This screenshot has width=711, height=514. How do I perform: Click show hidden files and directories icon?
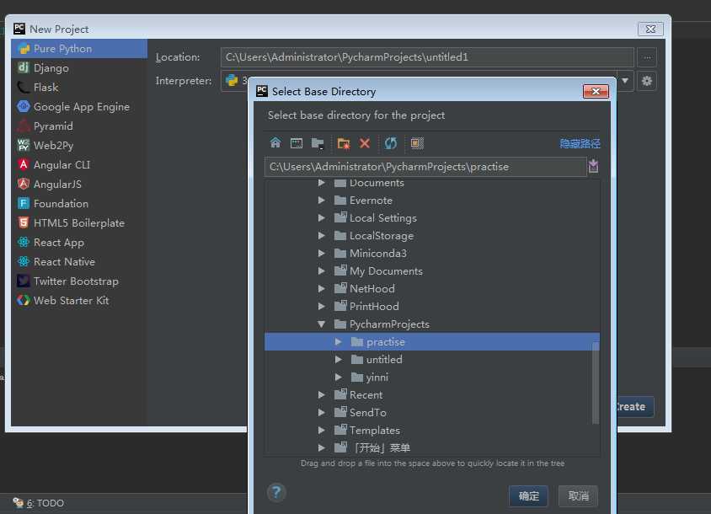coord(417,143)
